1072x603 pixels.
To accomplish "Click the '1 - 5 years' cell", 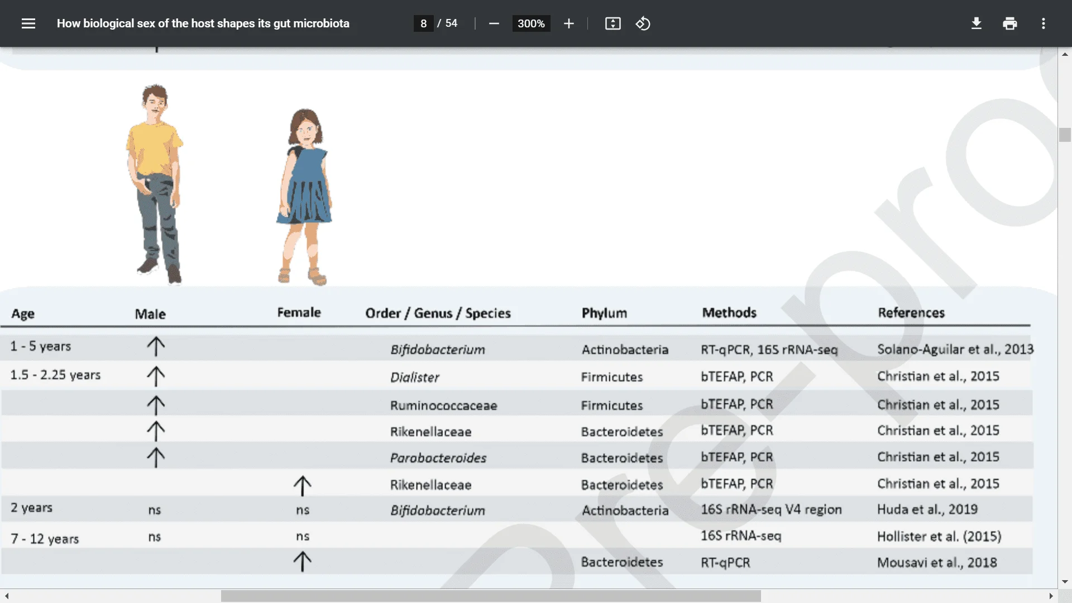I will [x=40, y=346].
